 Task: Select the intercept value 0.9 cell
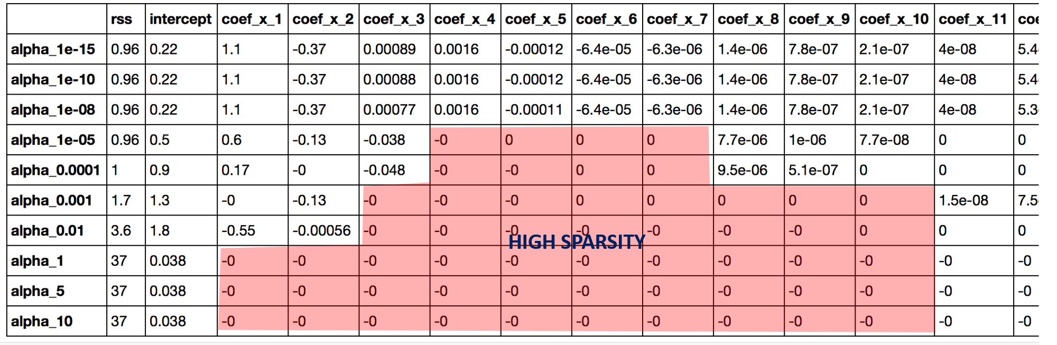coord(160,170)
